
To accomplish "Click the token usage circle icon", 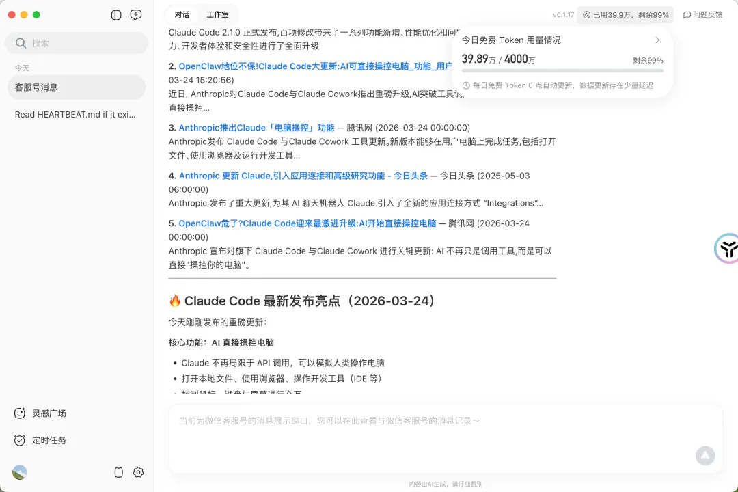I will click(586, 15).
